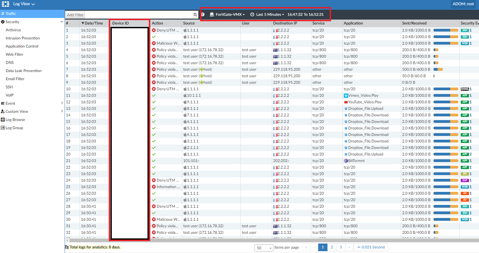479x253 pixels.
Task: Go to page 2 of results
Action: 332,247
